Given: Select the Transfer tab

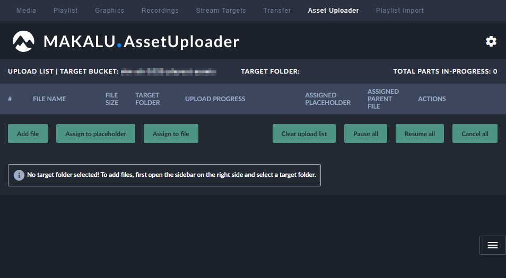Looking at the screenshot, I should click(x=277, y=10).
